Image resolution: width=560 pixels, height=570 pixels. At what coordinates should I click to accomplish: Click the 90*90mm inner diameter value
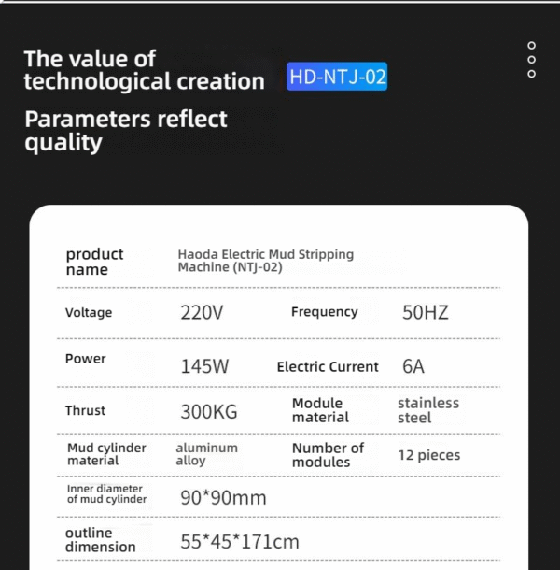coord(223,498)
